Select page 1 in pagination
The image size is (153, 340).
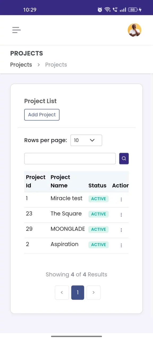pos(78,292)
